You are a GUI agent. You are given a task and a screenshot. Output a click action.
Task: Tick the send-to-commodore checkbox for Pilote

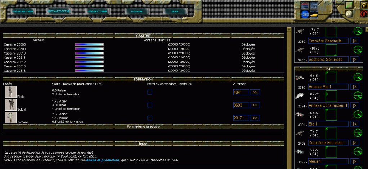click(x=150, y=92)
